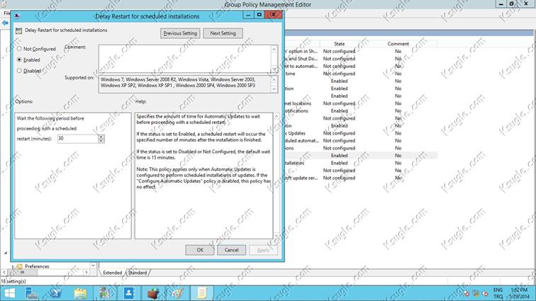Sort by the State column header
Viewport: 536px width, 301px height.
339,44
